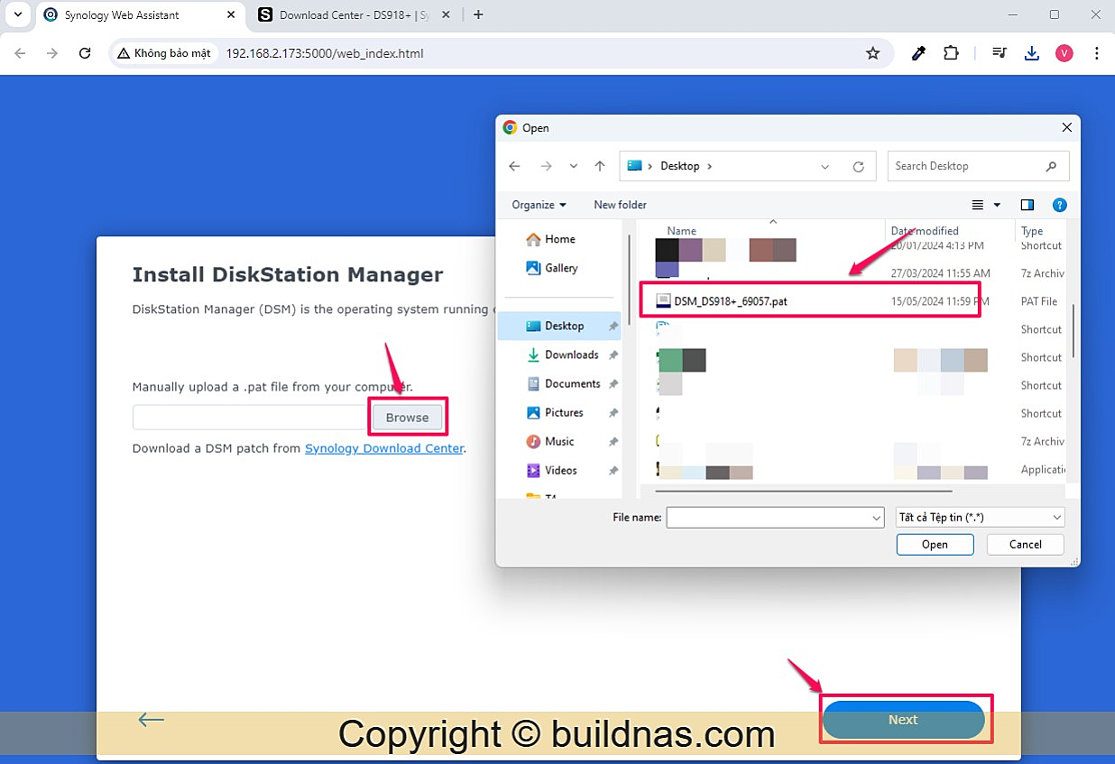Click the Open button in the dialog
This screenshot has height=764, width=1115.
(x=935, y=544)
